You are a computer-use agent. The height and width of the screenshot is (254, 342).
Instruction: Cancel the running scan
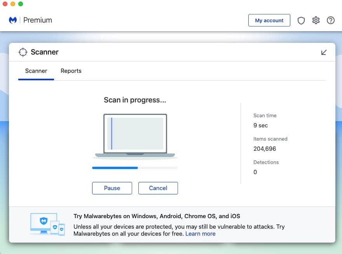click(158, 188)
